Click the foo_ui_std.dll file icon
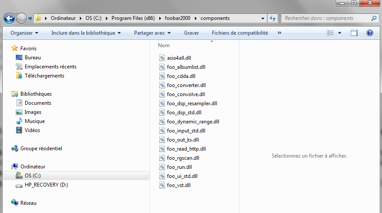 162,176
